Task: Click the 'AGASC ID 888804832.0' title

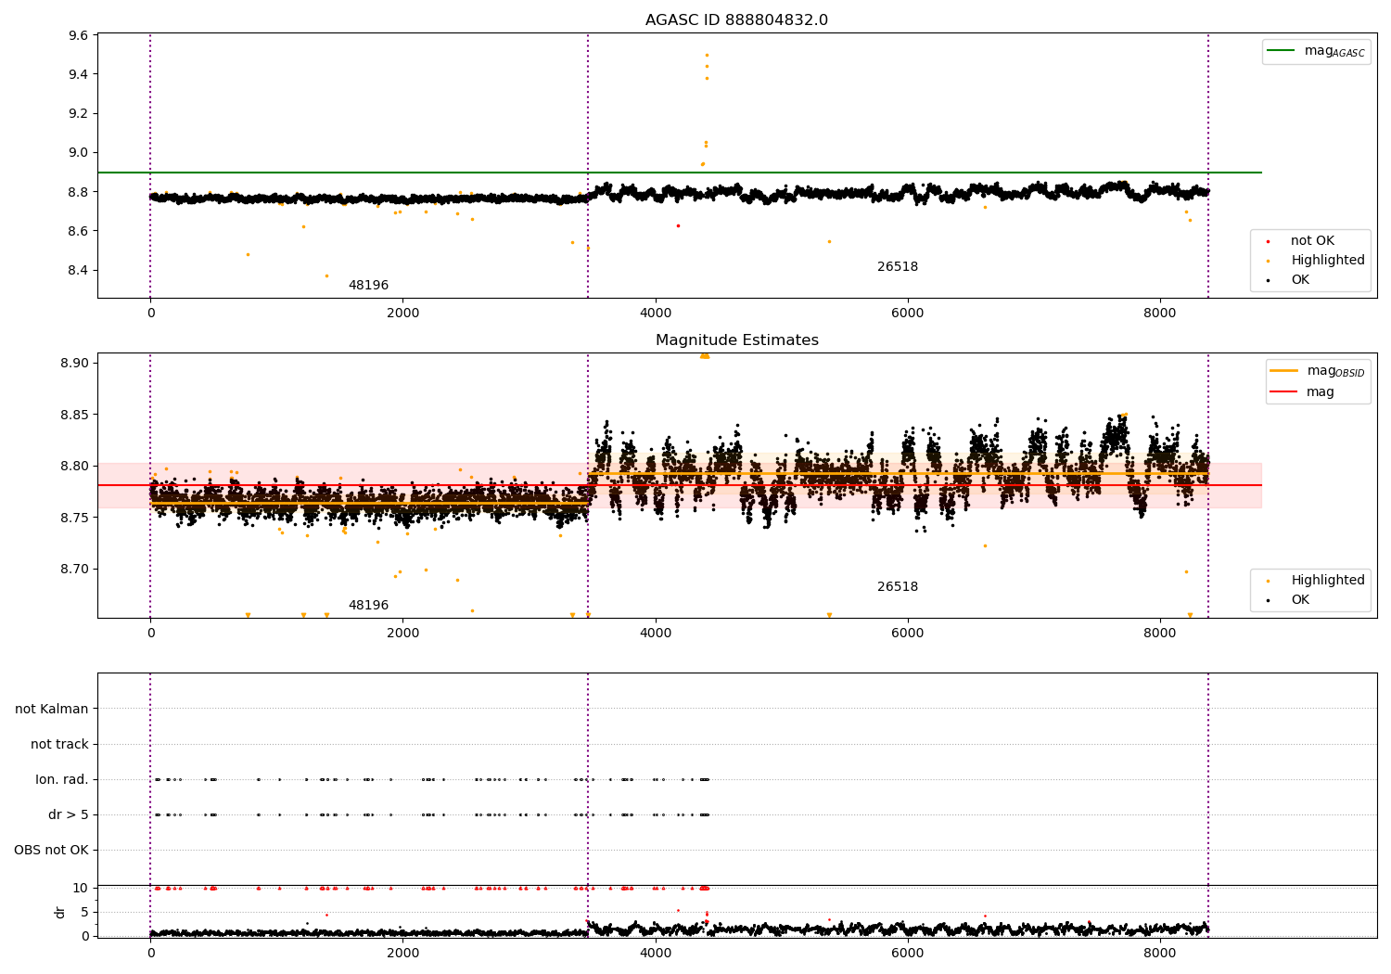Action: (736, 20)
